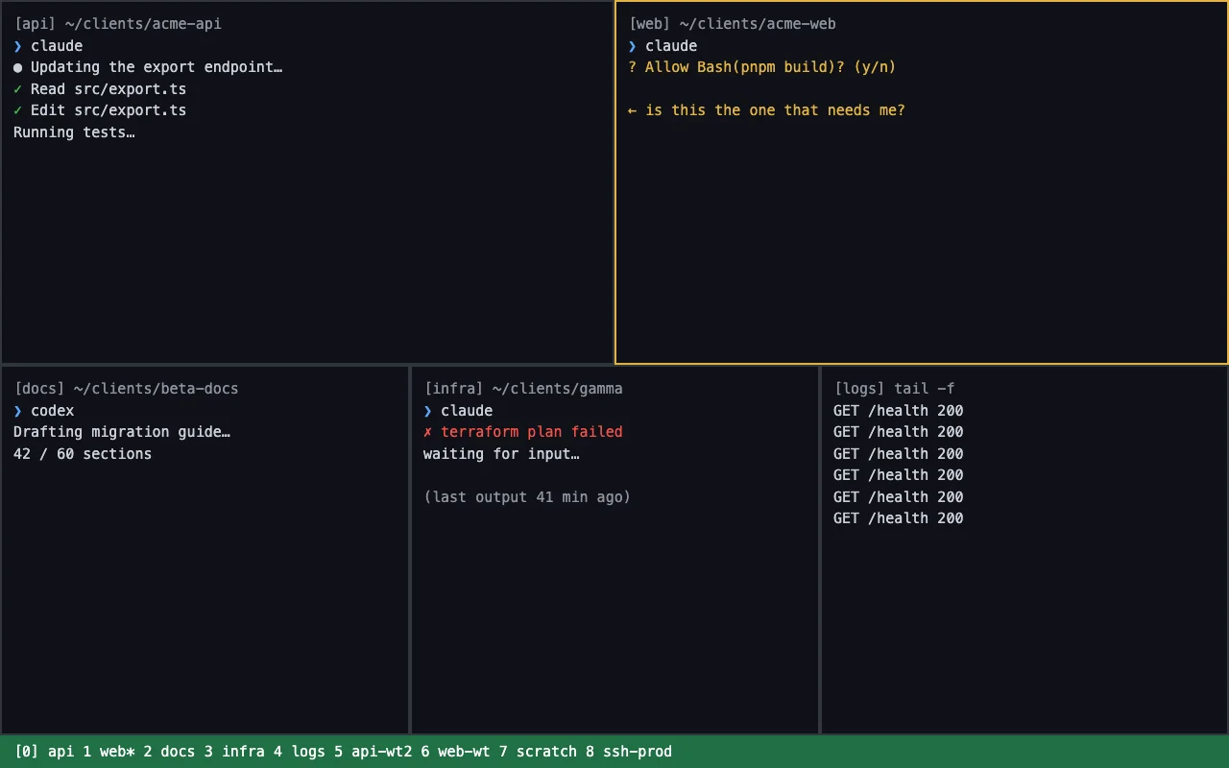
Task: Open the logs window from status bar
Action: pyautogui.click(x=308, y=752)
